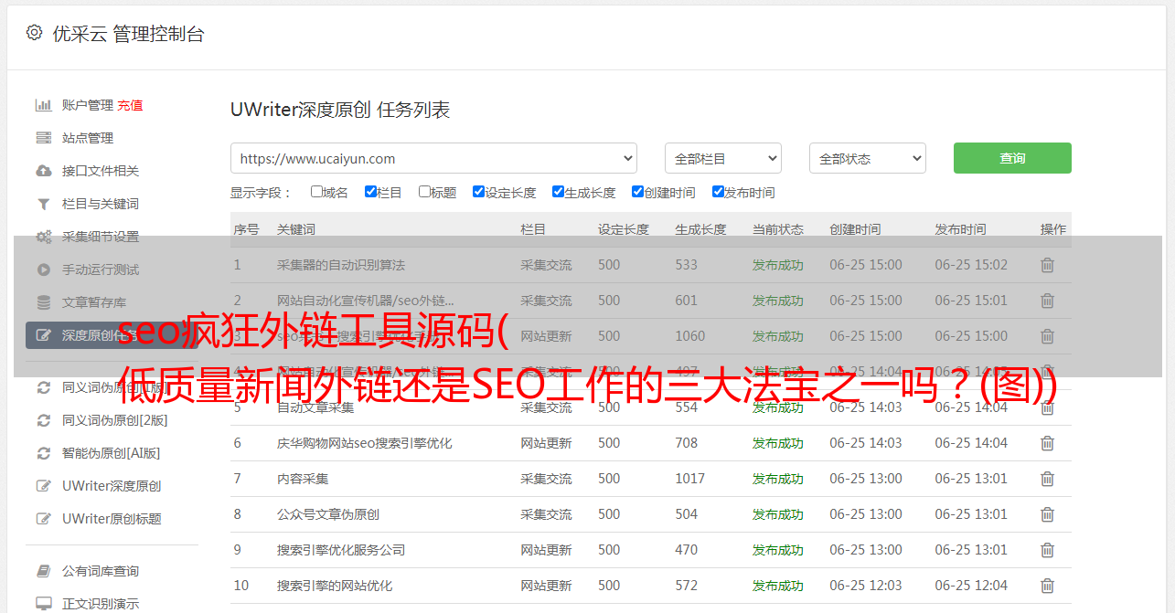Click the 发布时间 column header

(960, 229)
